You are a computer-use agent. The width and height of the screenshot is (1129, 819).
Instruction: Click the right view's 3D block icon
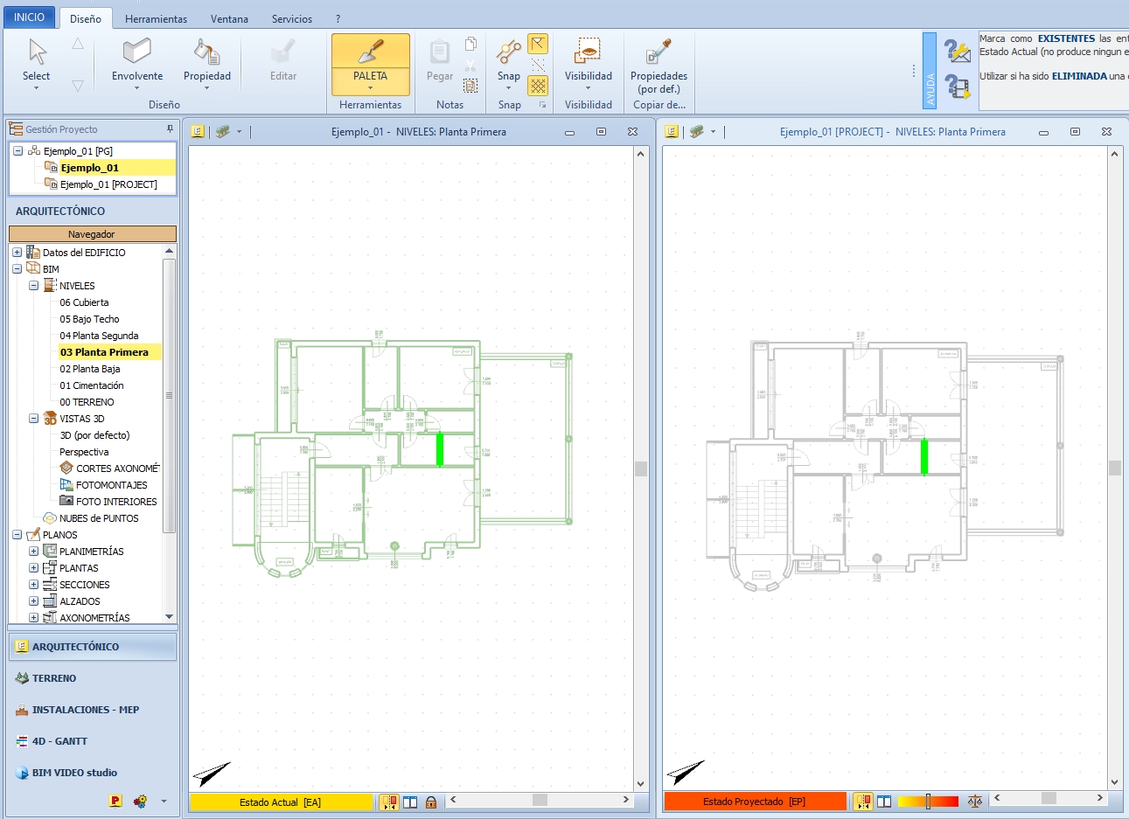point(697,131)
